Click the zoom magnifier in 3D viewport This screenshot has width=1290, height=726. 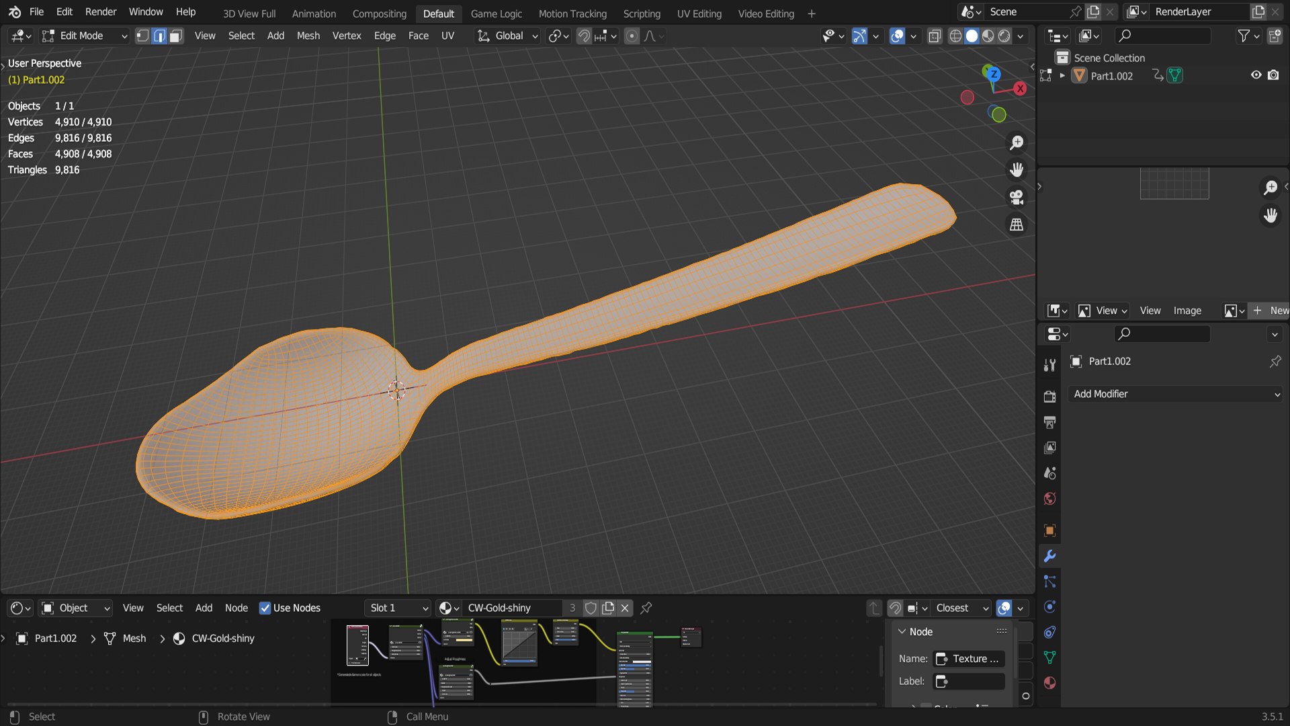pyautogui.click(x=1017, y=143)
